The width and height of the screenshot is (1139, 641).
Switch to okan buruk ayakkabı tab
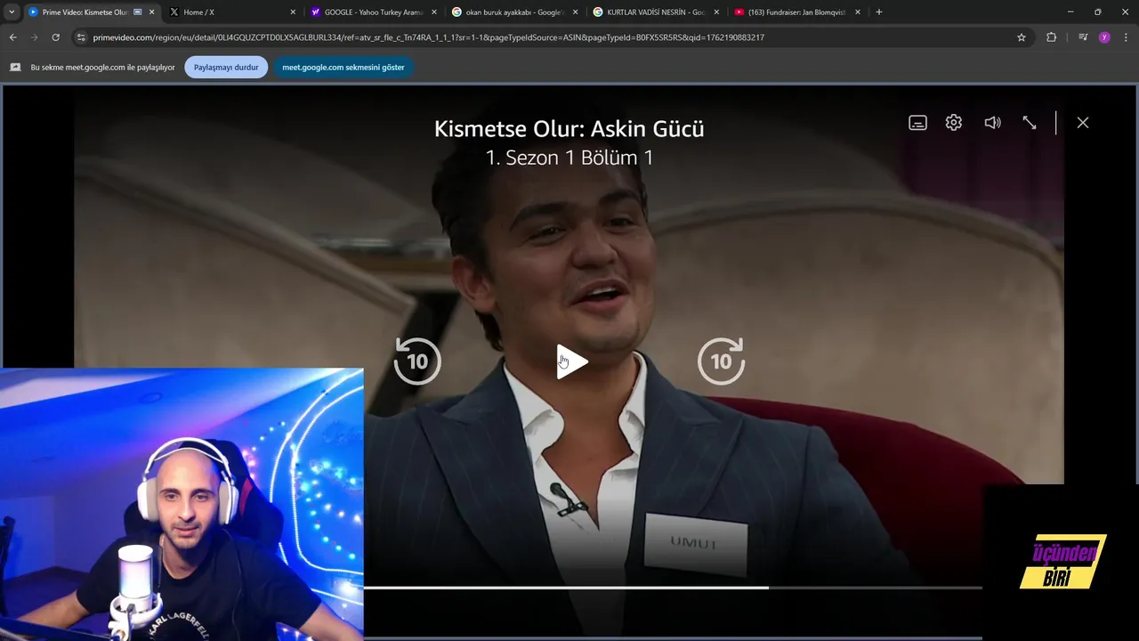[513, 12]
